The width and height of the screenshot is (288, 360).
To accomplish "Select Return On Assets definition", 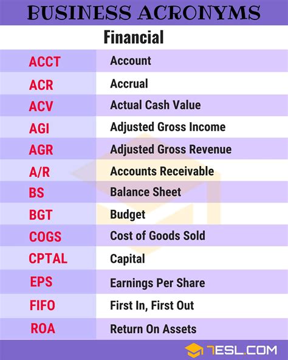I will pos(153,329).
